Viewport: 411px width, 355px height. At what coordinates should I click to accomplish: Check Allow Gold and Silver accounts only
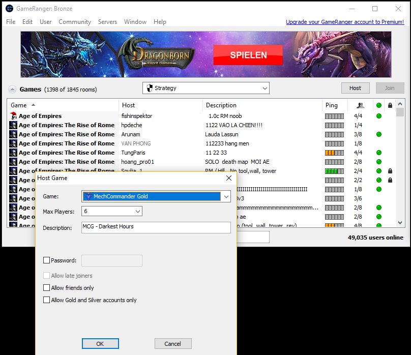(x=46, y=300)
